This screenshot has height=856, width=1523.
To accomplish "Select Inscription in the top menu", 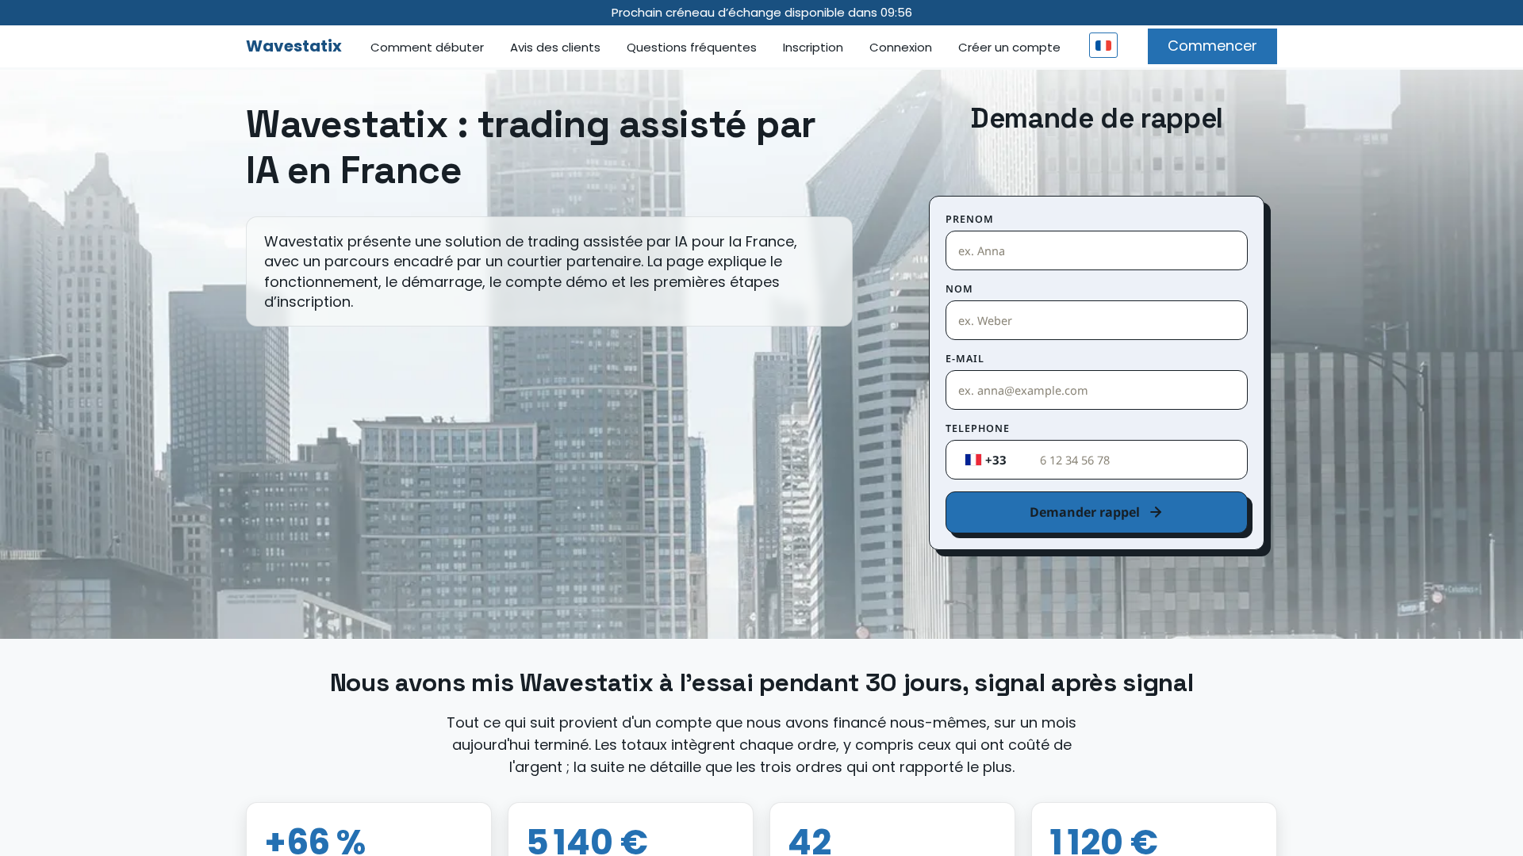I will (813, 48).
